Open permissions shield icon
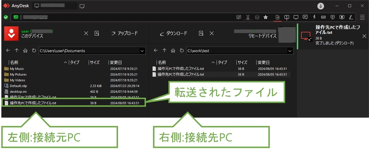This screenshot has height=151, width=369. 332,17
